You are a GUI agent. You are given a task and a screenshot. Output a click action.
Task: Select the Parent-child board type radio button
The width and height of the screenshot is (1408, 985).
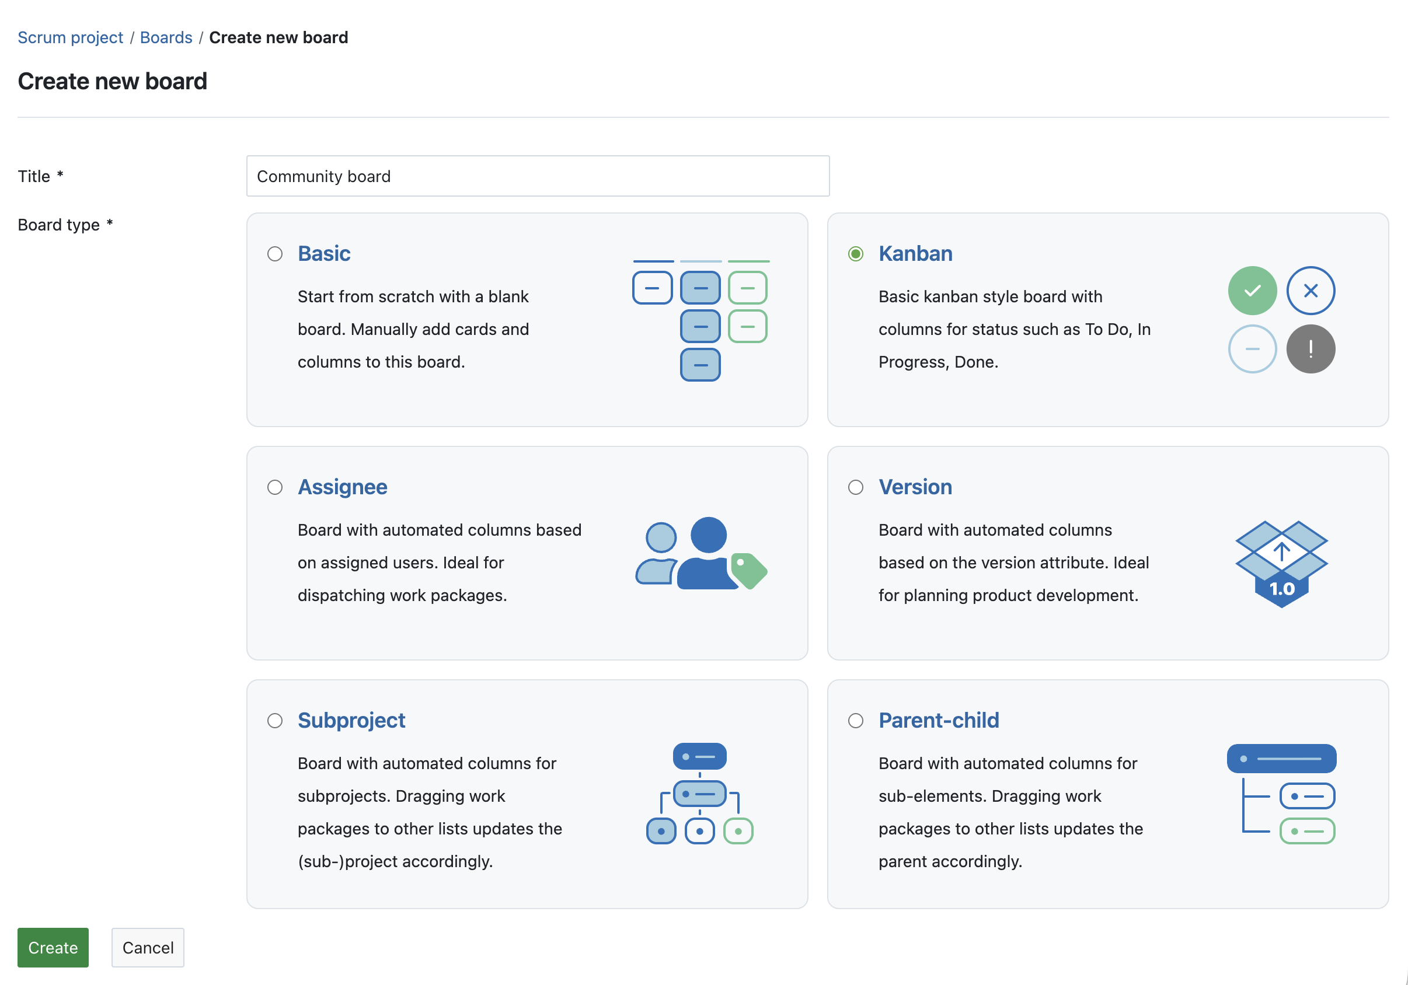(x=855, y=721)
